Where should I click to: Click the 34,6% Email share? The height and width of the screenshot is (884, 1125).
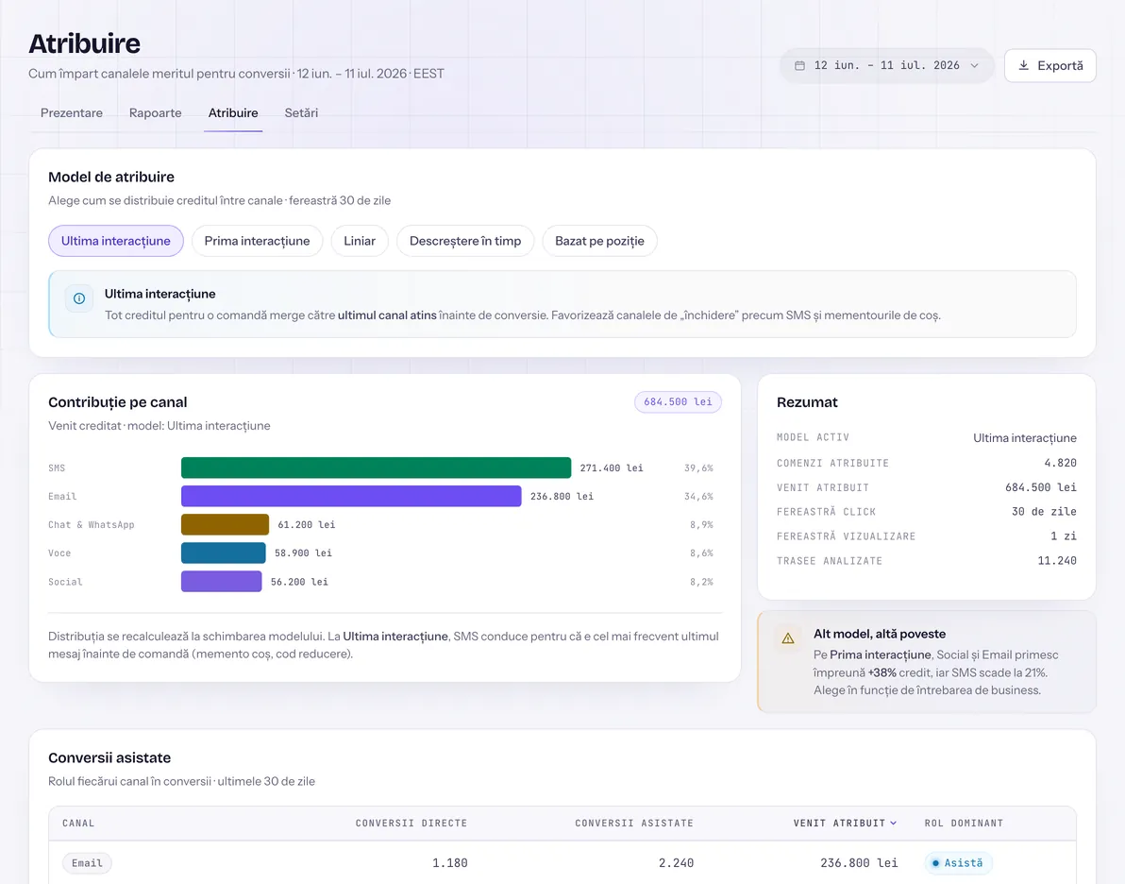pos(698,496)
